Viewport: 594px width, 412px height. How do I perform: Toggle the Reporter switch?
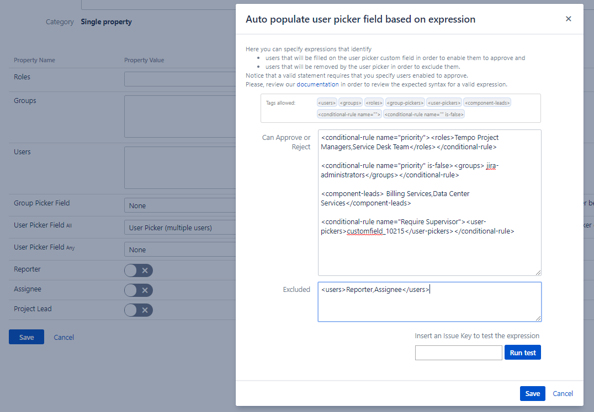coord(138,270)
